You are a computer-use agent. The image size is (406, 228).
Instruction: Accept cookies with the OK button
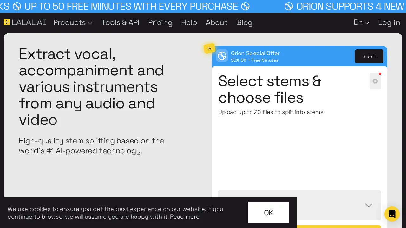269,212
